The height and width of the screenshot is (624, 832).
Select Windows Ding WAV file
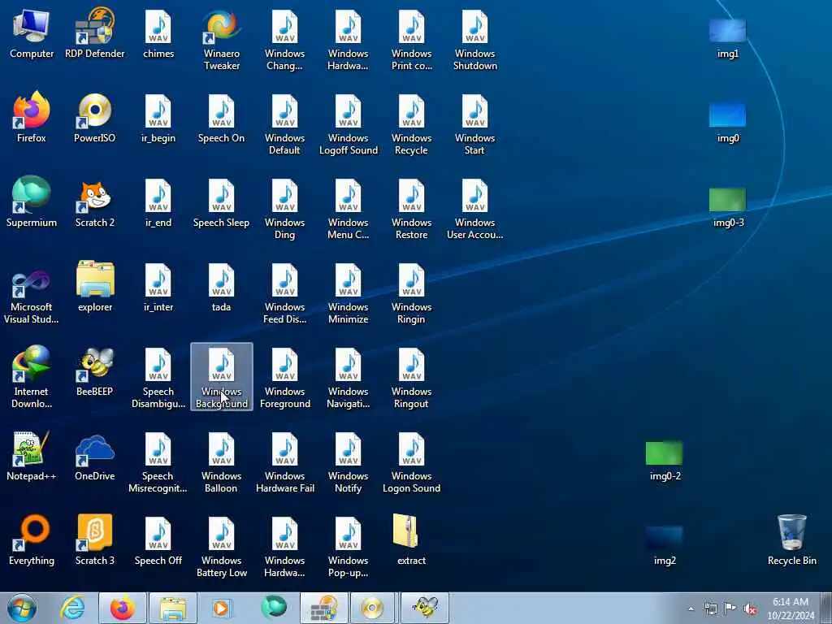click(284, 209)
